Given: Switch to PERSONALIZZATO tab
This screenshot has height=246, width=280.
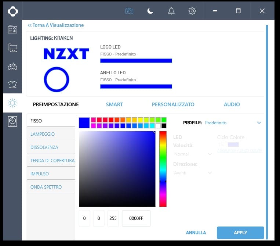Looking at the screenshot, I should tap(173, 104).
